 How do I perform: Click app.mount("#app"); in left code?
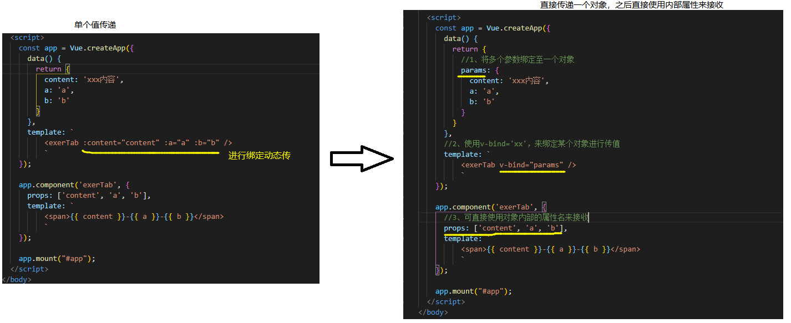point(57,258)
